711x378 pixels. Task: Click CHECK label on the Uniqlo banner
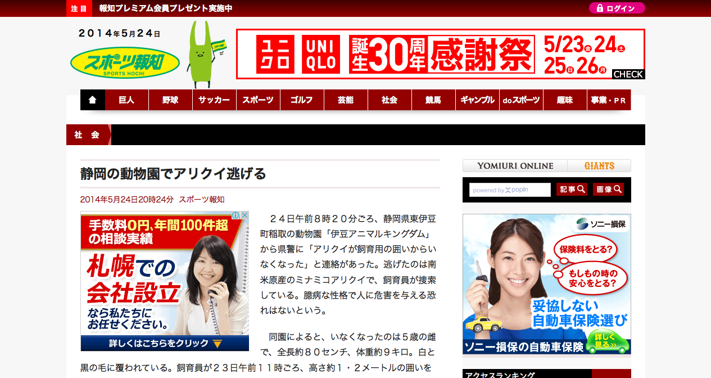point(628,74)
